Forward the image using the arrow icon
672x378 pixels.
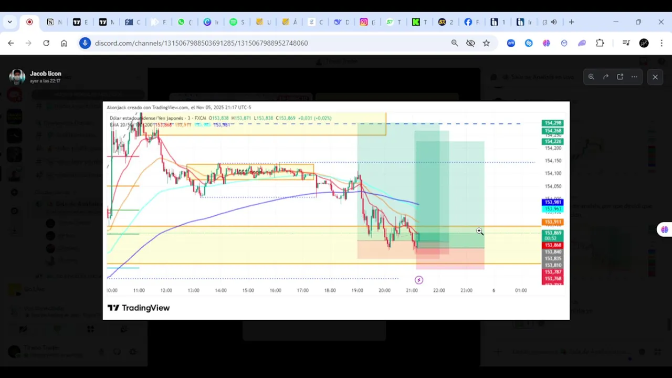click(x=605, y=77)
